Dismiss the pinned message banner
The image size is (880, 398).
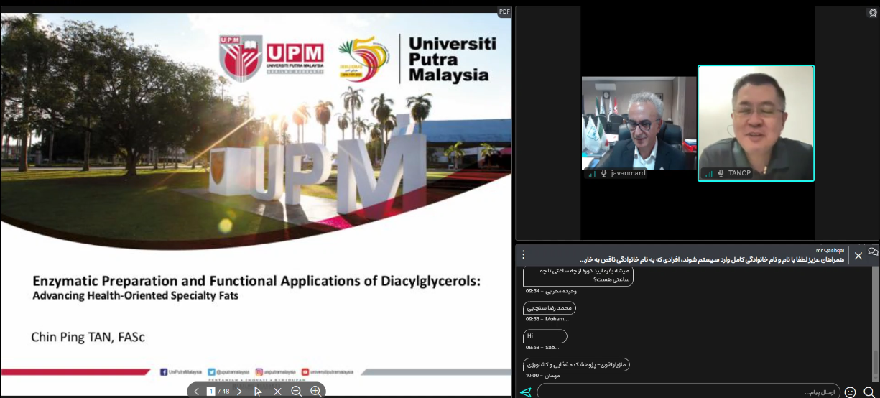pos(858,256)
